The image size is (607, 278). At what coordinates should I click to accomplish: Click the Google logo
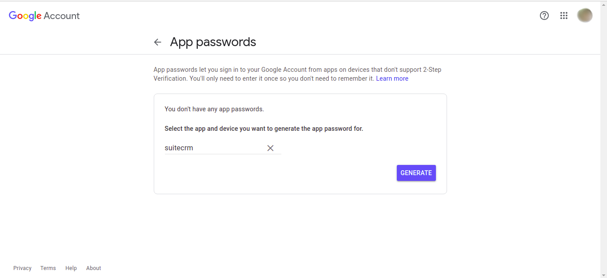pos(24,16)
